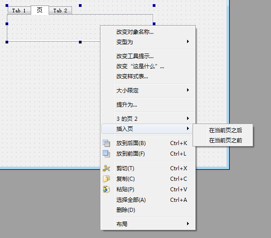
Task: Choose 选择全部(A) menu entry
Action: [x=148, y=200]
